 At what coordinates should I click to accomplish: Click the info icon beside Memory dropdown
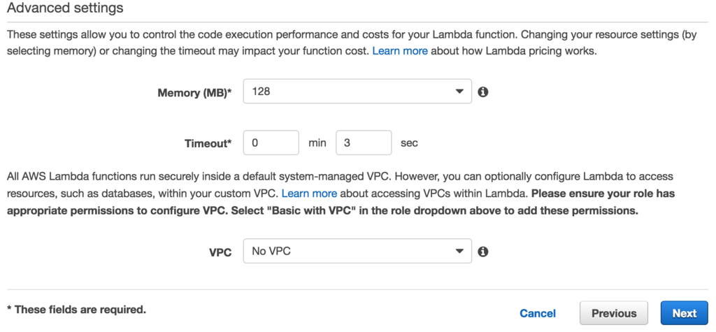click(482, 92)
